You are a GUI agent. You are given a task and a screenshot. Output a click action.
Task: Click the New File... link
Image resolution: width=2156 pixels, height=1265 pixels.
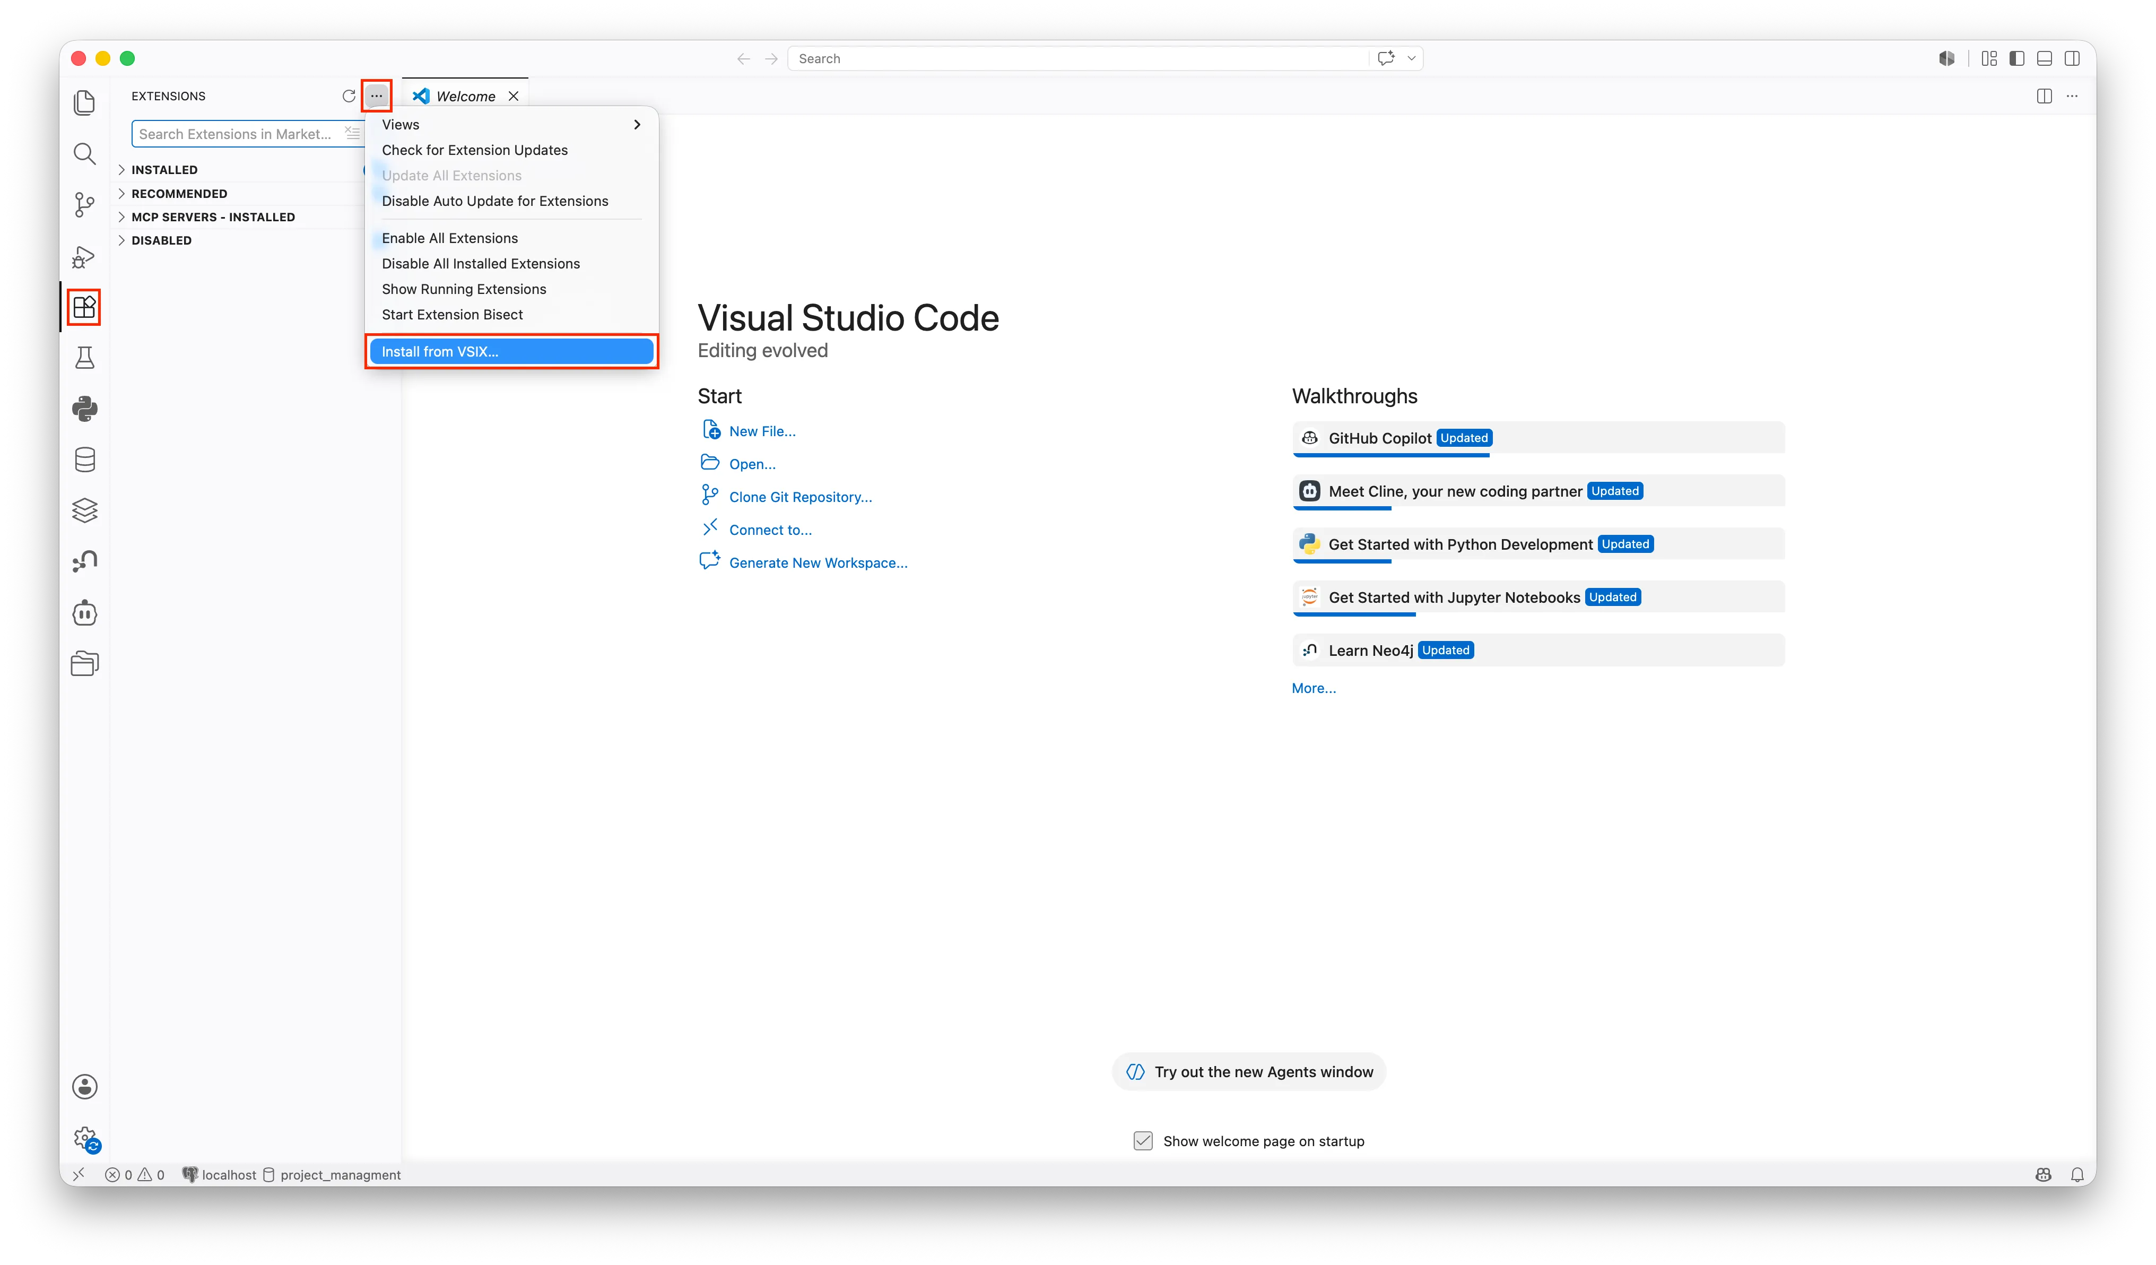pos(761,431)
